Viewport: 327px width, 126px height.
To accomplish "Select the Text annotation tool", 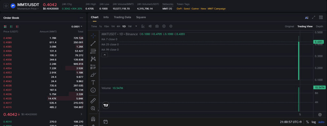I will [93, 82].
